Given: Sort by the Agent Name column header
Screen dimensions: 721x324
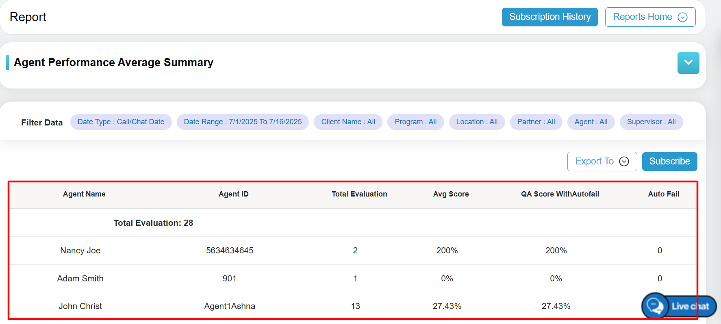Looking at the screenshot, I should coord(84,194).
